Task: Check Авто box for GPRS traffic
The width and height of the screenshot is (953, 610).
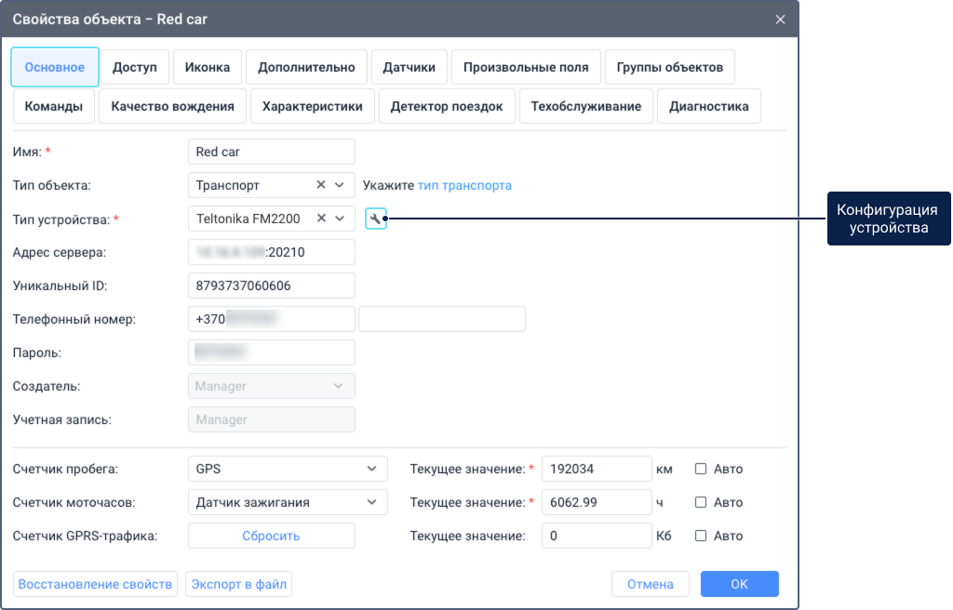Action: [x=701, y=536]
